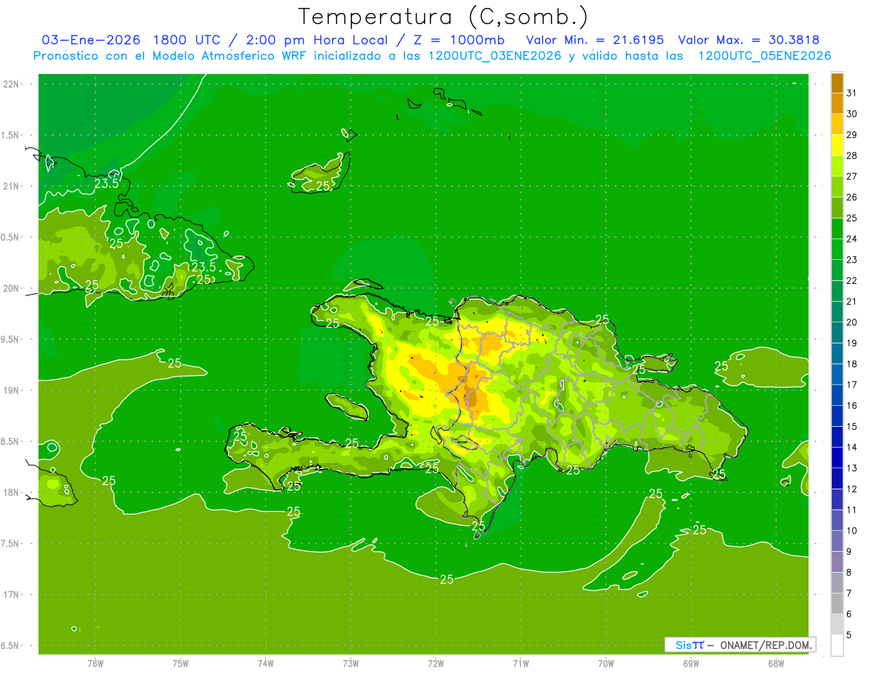Screen dimensions: 871x673
Task: Click the "1800 UTC" time text
Action: pos(187,40)
